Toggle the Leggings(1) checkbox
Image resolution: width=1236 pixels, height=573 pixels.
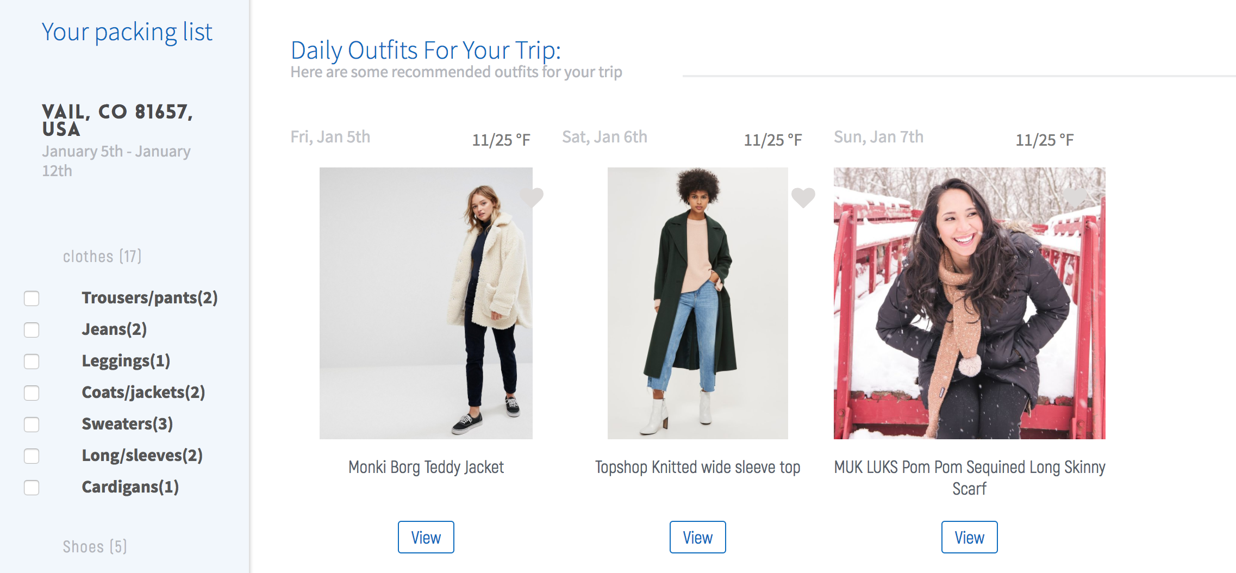(32, 362)
